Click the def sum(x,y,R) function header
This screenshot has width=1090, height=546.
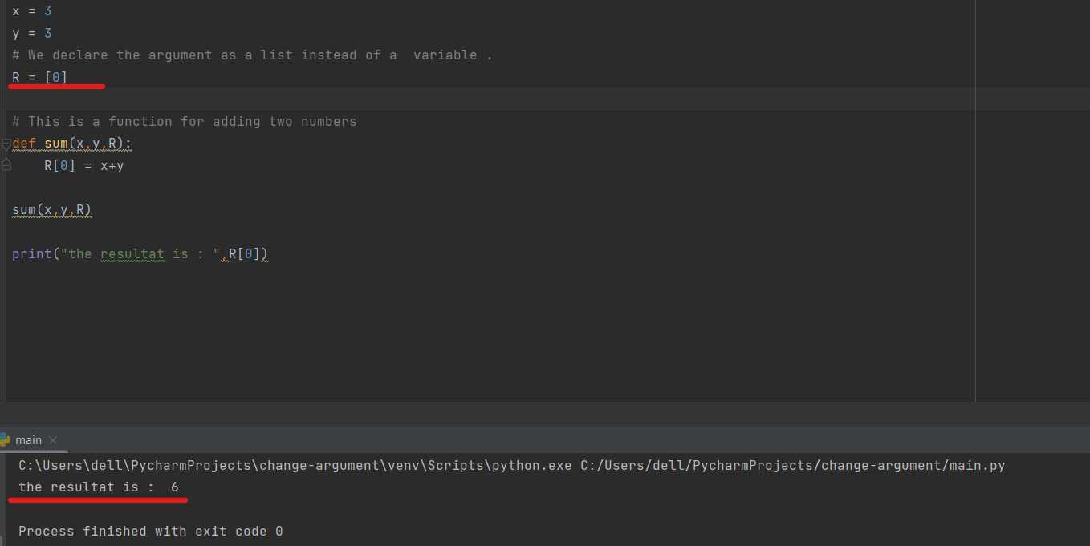[71, 143]
